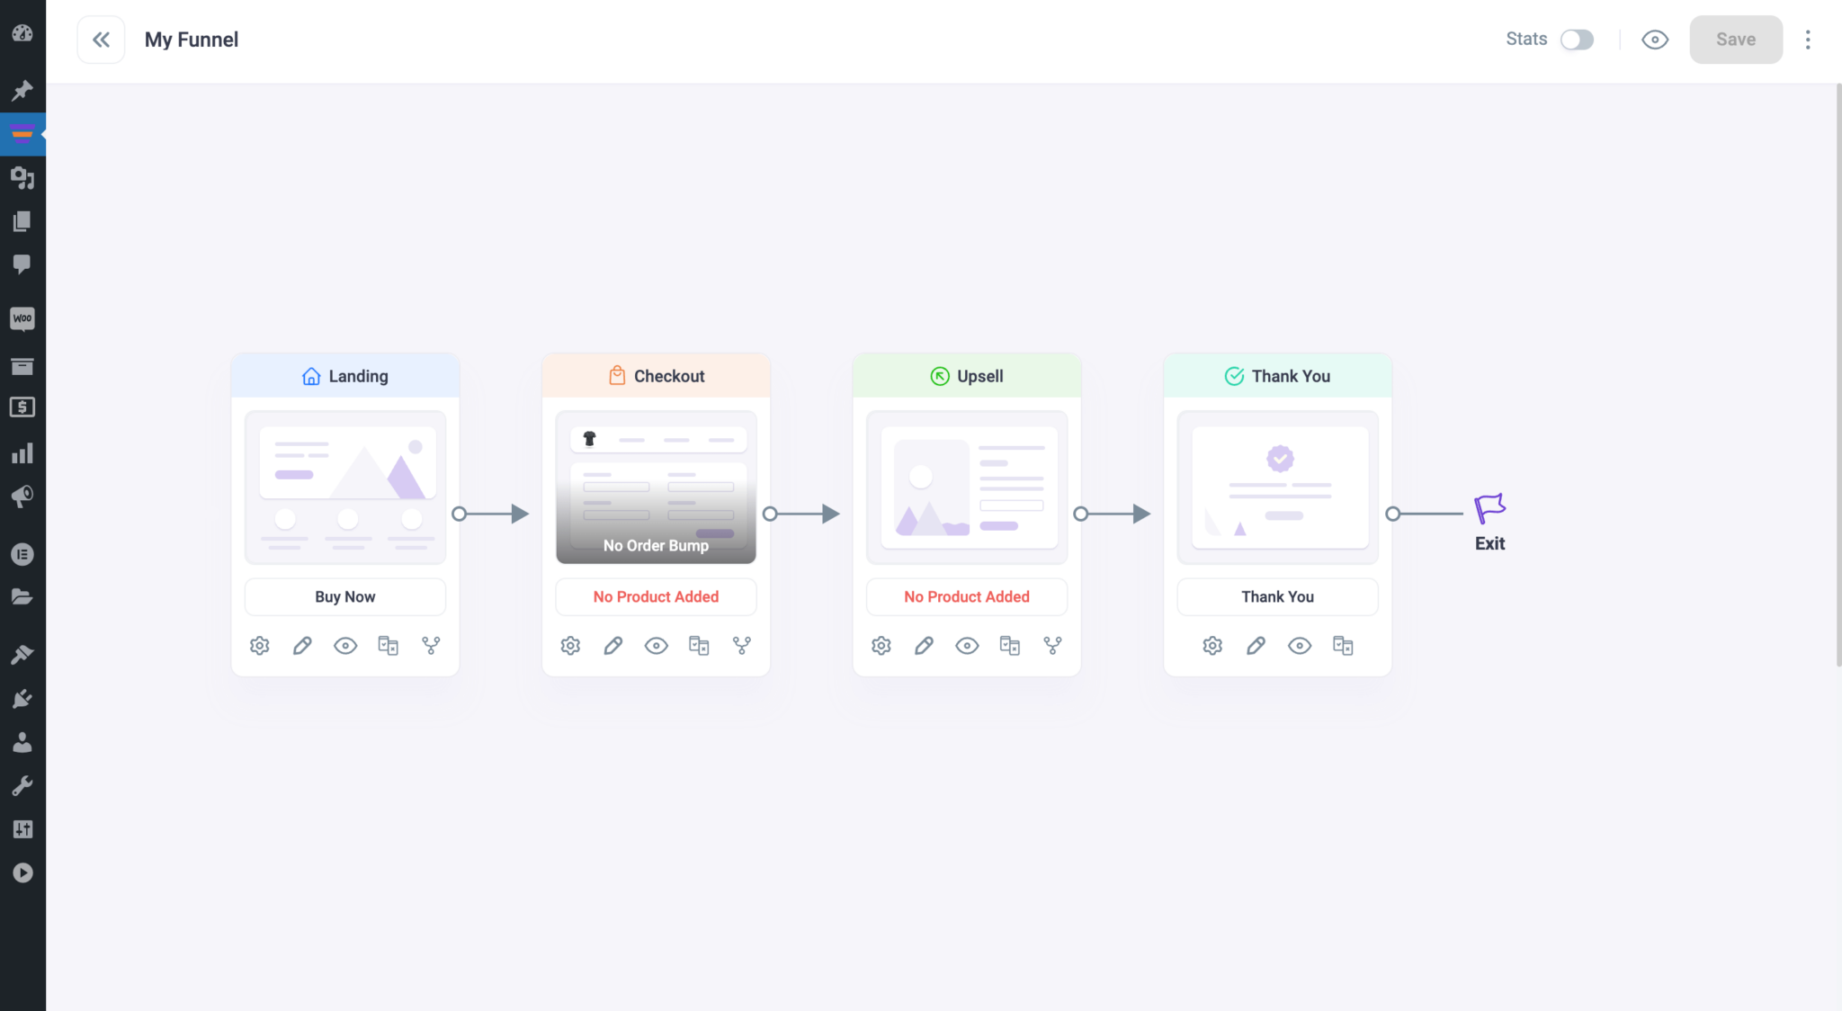Go back using double-chevron button

(101, 40)
